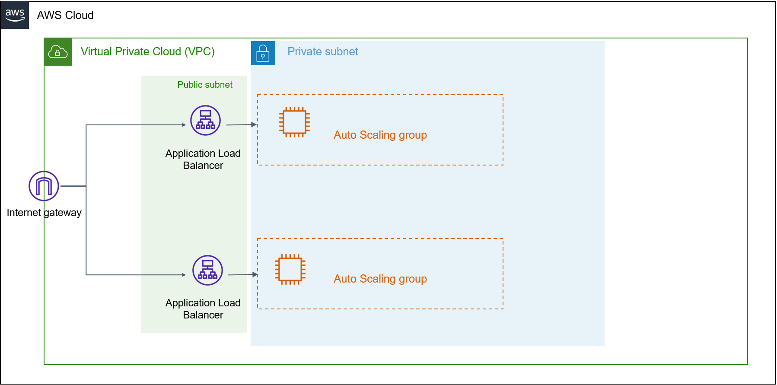Click the 'AWS Cloud' label
Screen dimensions: 777x385
[x=65, y=15]
